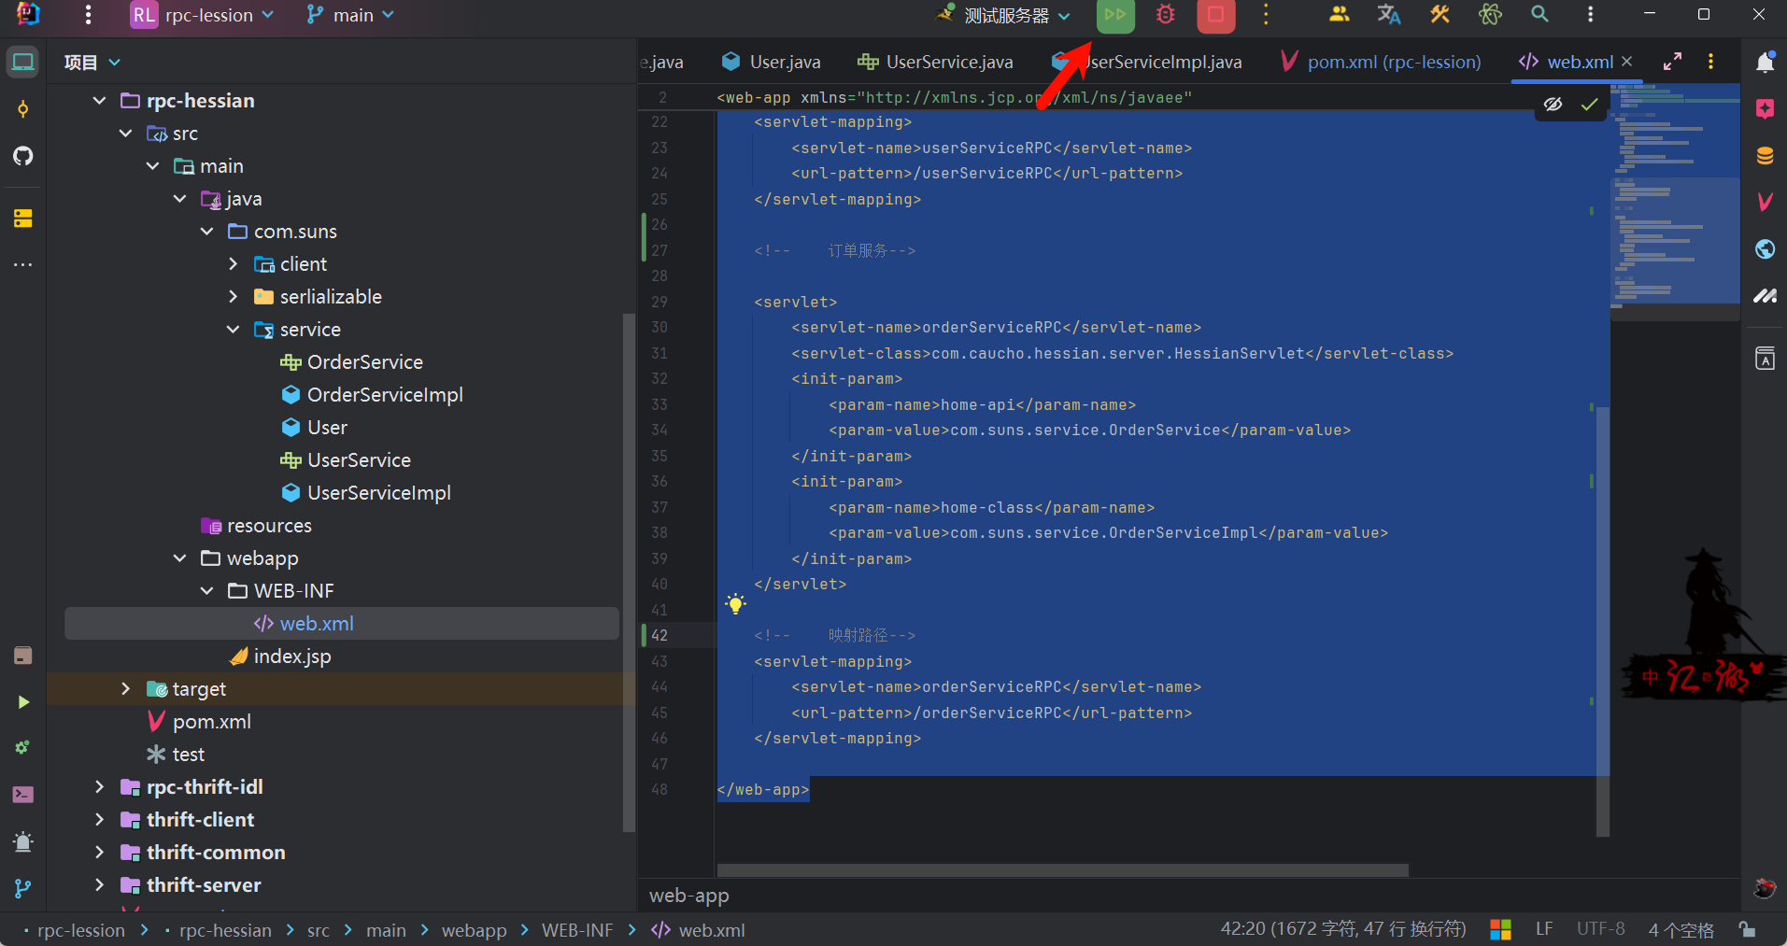Rerun the test server with green run button

point(1115,15)
